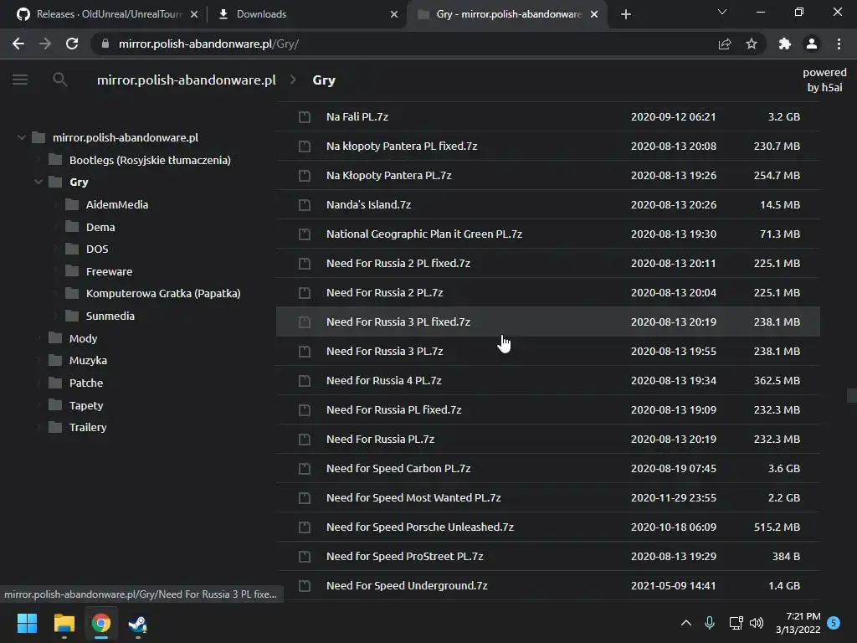Open volume speaker icon in tray

(757, 623)
